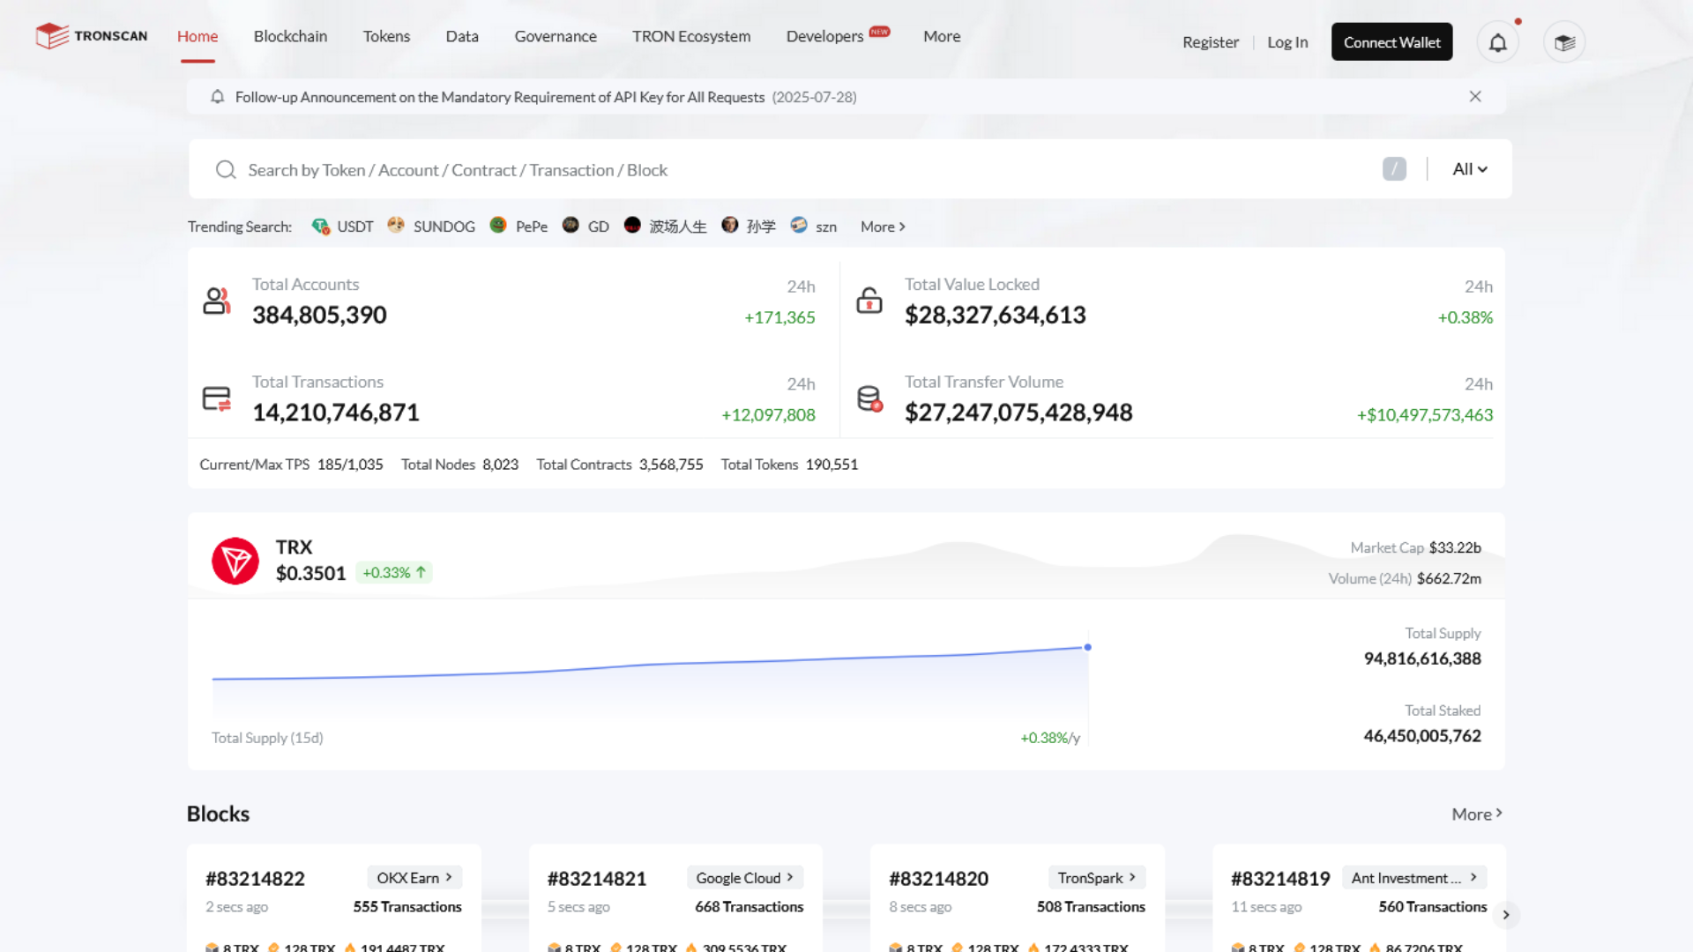Open the Developers menu

[824, 36]
